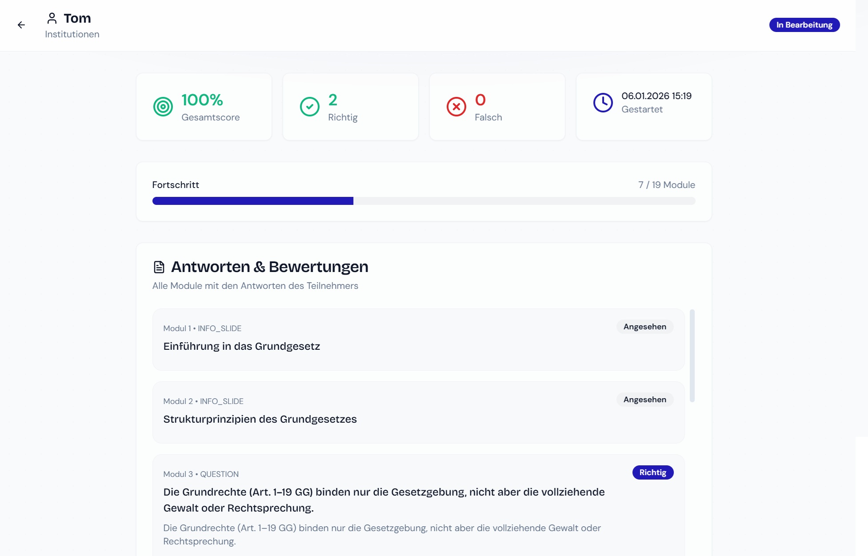Click subtitle Alle Module mit den Antworten
The width and height of the screenshot is (868, 556).
pyautogui.click(x=255, y=286)
